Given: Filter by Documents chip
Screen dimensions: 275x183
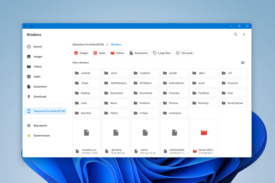Looking at the screenshot, I should tap(138, 53).
